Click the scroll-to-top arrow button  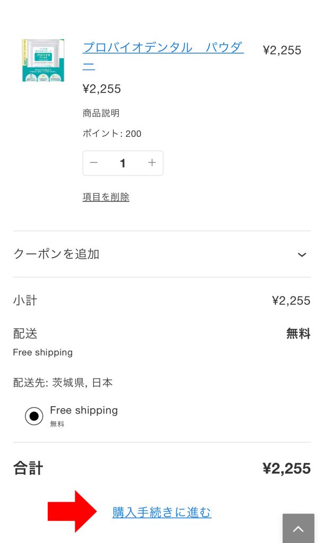[298, 528]
